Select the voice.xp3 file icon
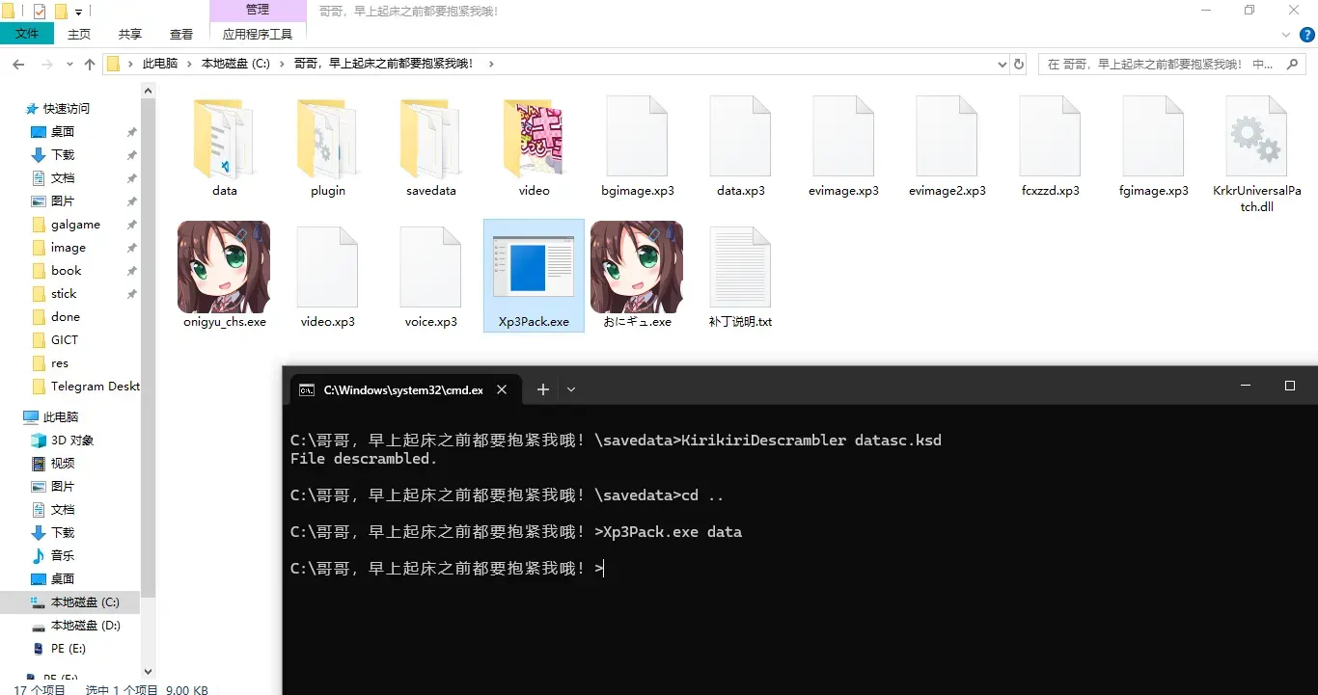1318x695 pixels. coord(430,267)
